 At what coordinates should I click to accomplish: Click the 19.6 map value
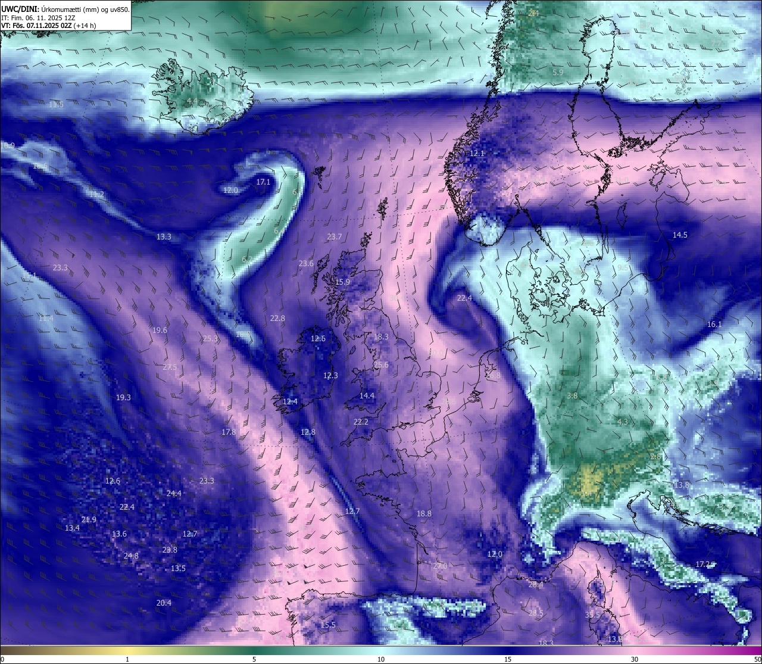pyautogui.click(x=160, y=330)
